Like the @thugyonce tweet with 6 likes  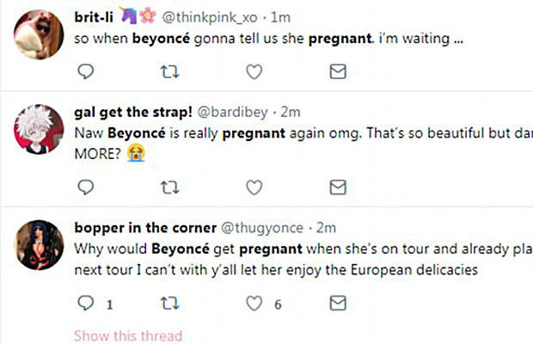(254, 303)
